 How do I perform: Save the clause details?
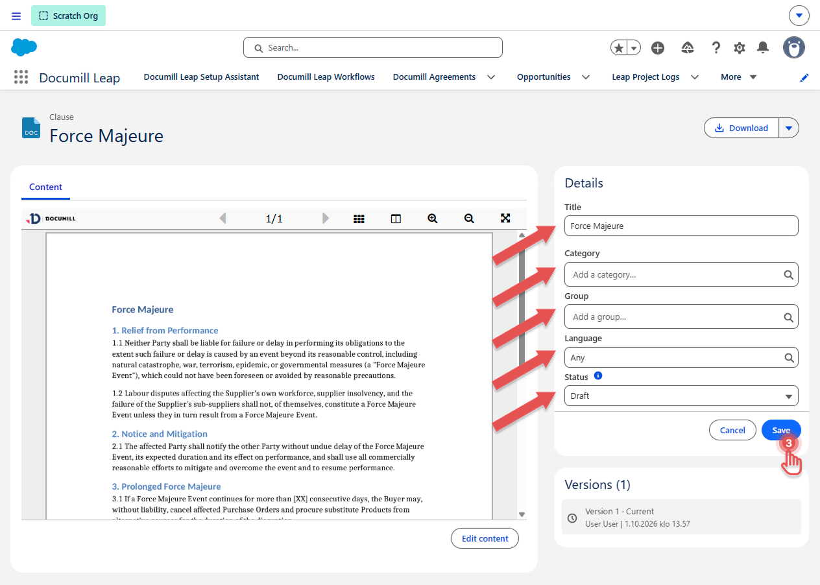coord(781,430)
